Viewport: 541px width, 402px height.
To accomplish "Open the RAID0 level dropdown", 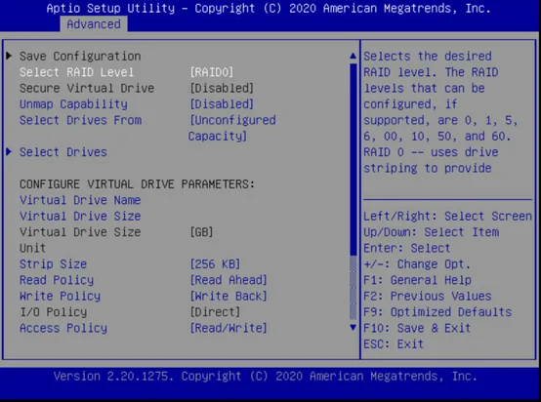I will [x=212, y=72].
